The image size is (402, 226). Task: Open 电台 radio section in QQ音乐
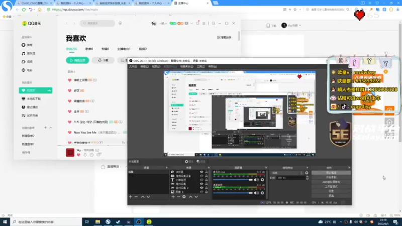click(x=27, y=70)
